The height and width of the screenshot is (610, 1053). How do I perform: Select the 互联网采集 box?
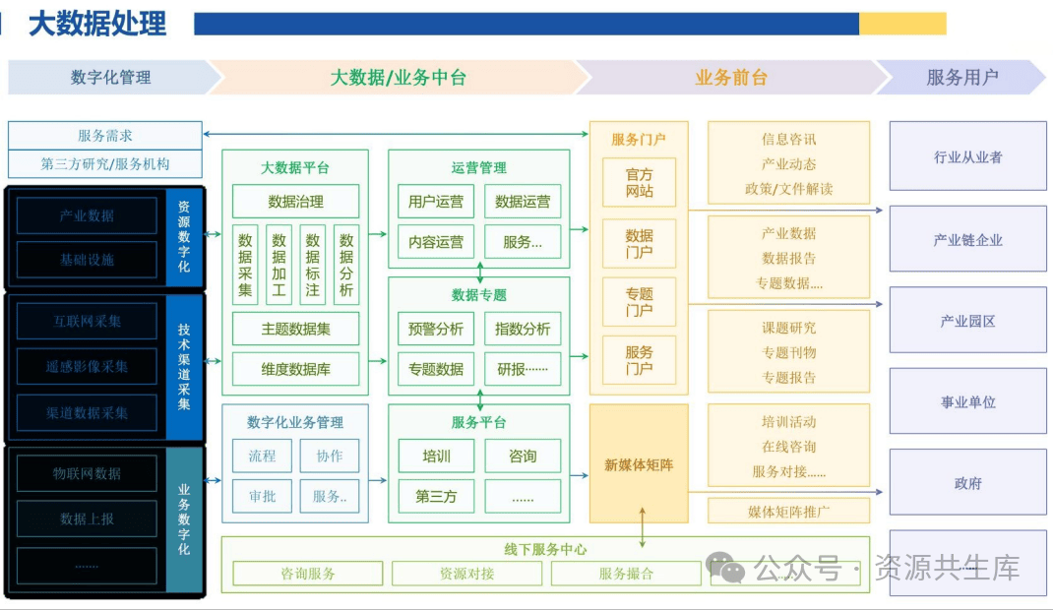pos(87,321)
